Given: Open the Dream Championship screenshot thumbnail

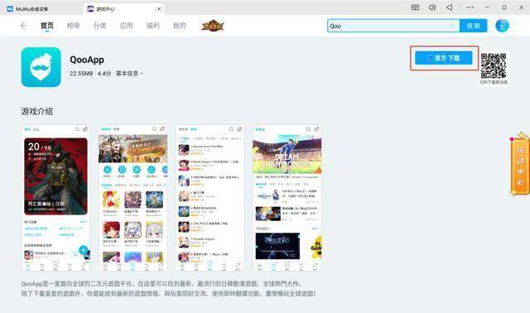Looking at the screenshot, I should tap(287, 198).
